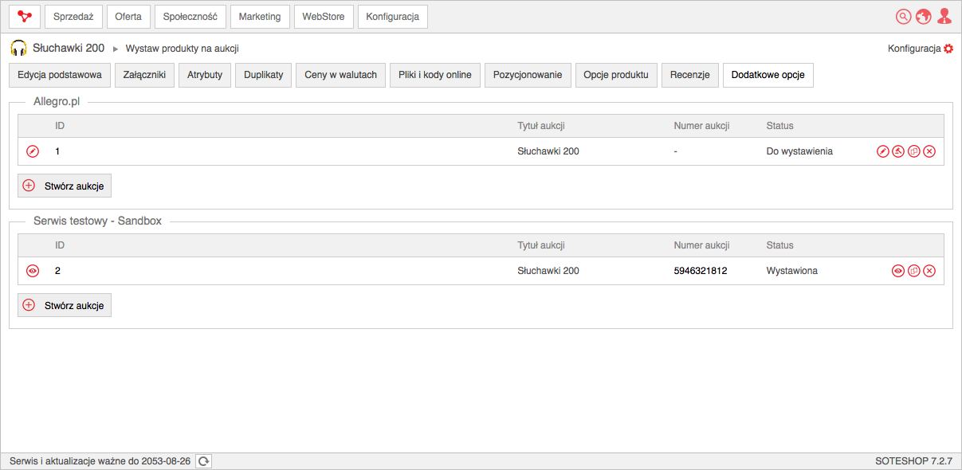Viewport: 962px width, 470px height.
Task: Open the Konfiguracja link with the gear icon
Action: coord(921,49)
